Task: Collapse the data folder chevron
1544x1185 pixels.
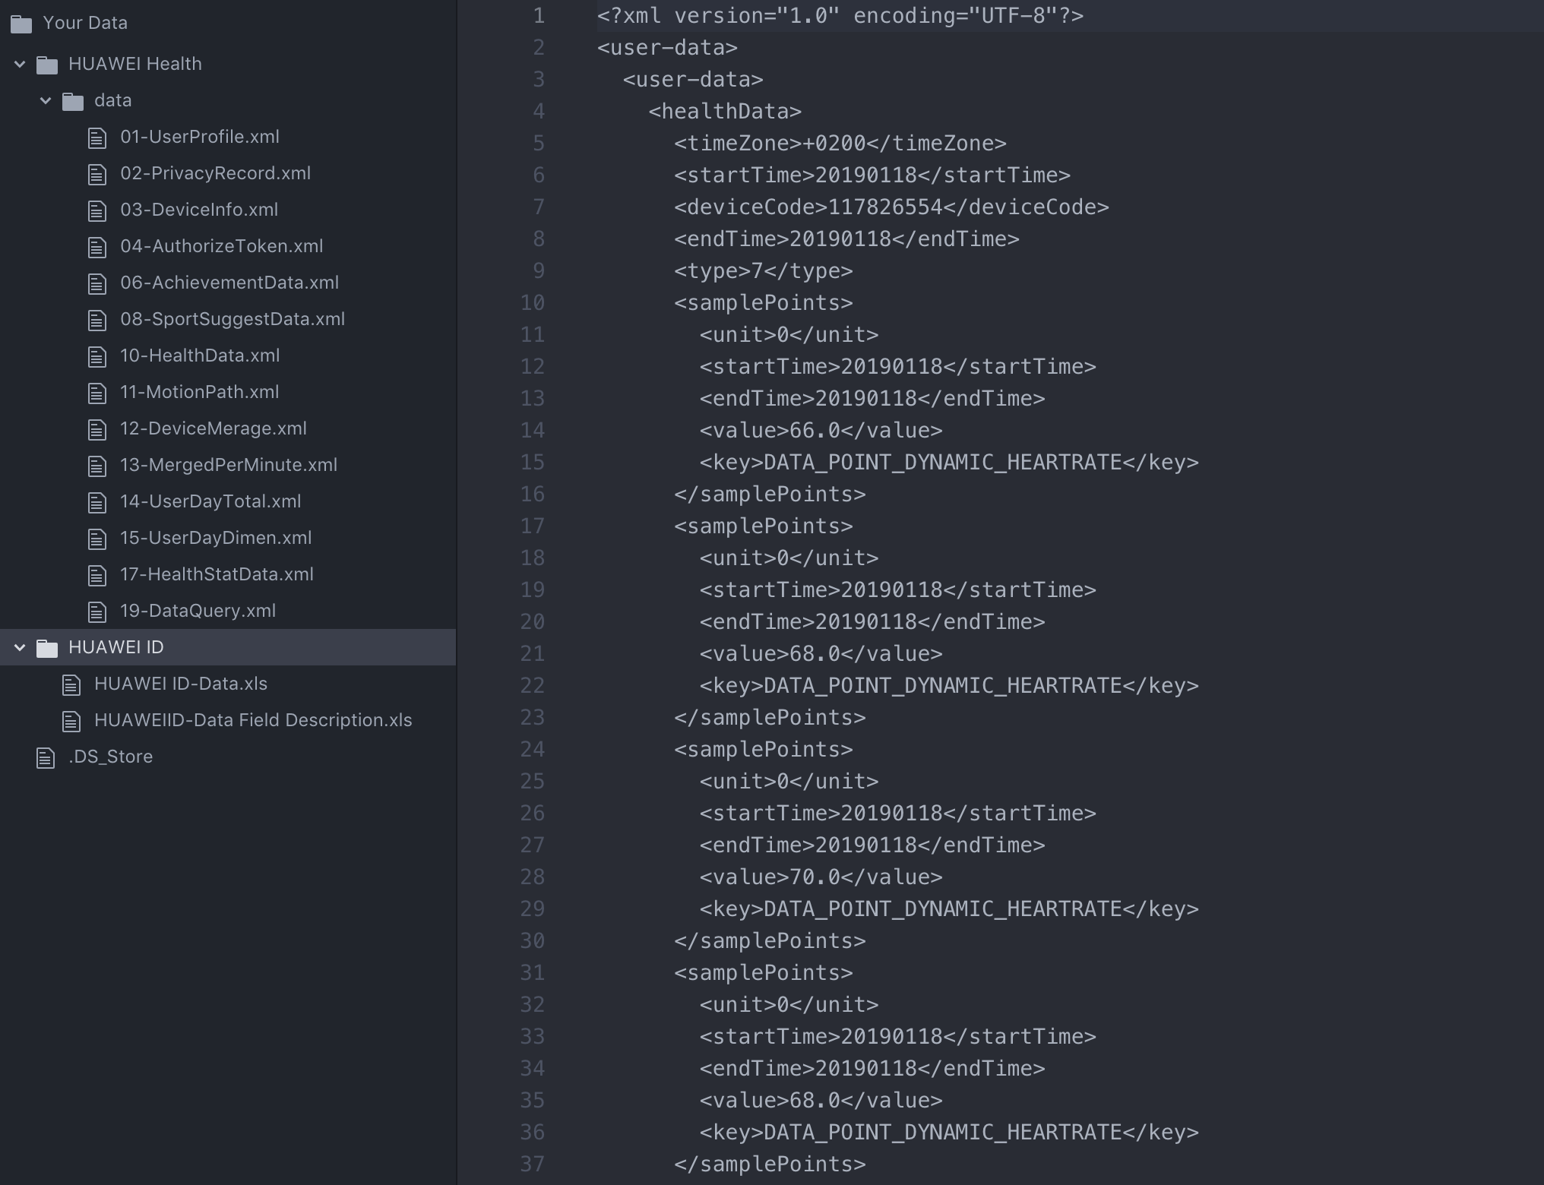Action: [x=46, y=100]
